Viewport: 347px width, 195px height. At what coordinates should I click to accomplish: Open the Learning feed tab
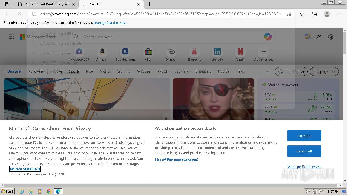click(182, 71)
